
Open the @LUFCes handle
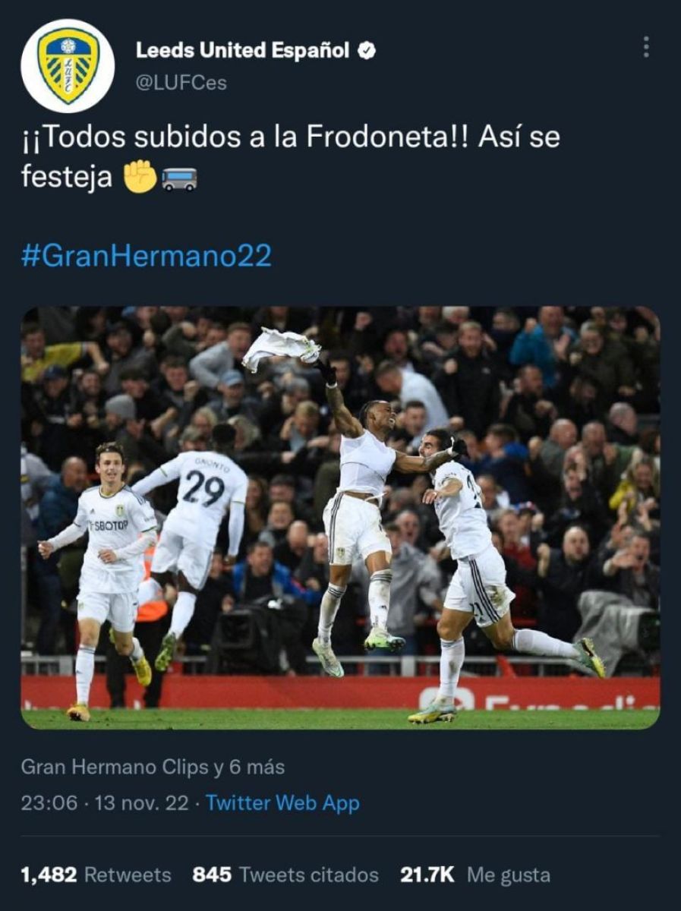point(181,83)
